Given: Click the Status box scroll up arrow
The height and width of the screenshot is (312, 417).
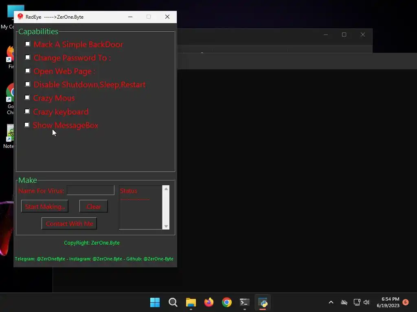Looking at the screenshot, I should pyautogui.click(x=166, y=189).
